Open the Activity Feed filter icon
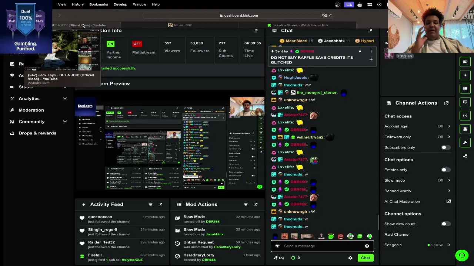Screen dimensions: 474x266 (x=150, y=204)
